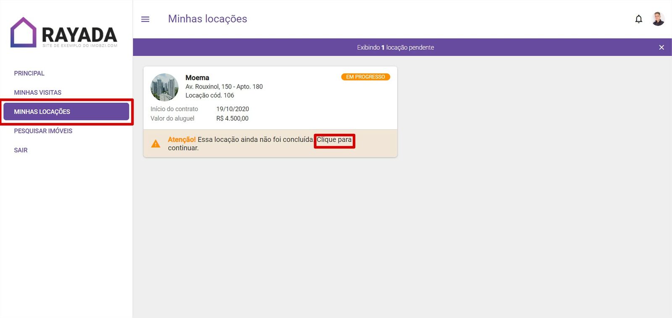Screen dimensions: 672x318
Task: Click the 'Atenção!' warning label
Action: (x=181, y=140)
